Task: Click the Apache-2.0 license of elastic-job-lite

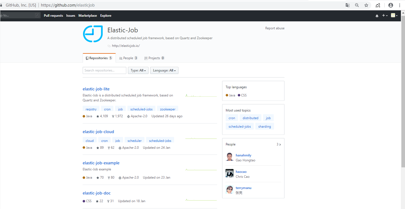Action: point(137,116)
